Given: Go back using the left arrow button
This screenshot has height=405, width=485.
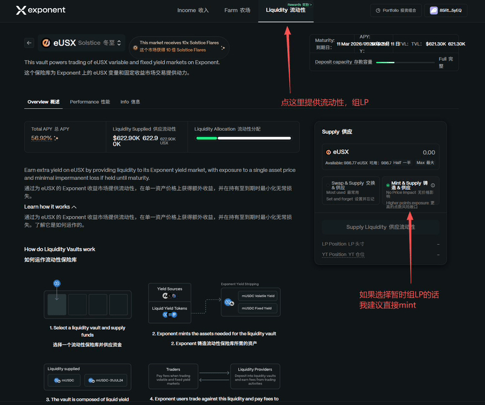Looking at the screenshot, I should (x=29, y=43).
